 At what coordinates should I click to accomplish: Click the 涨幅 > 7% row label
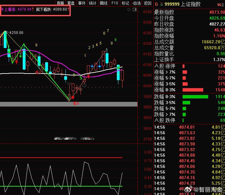coord(165,72)
